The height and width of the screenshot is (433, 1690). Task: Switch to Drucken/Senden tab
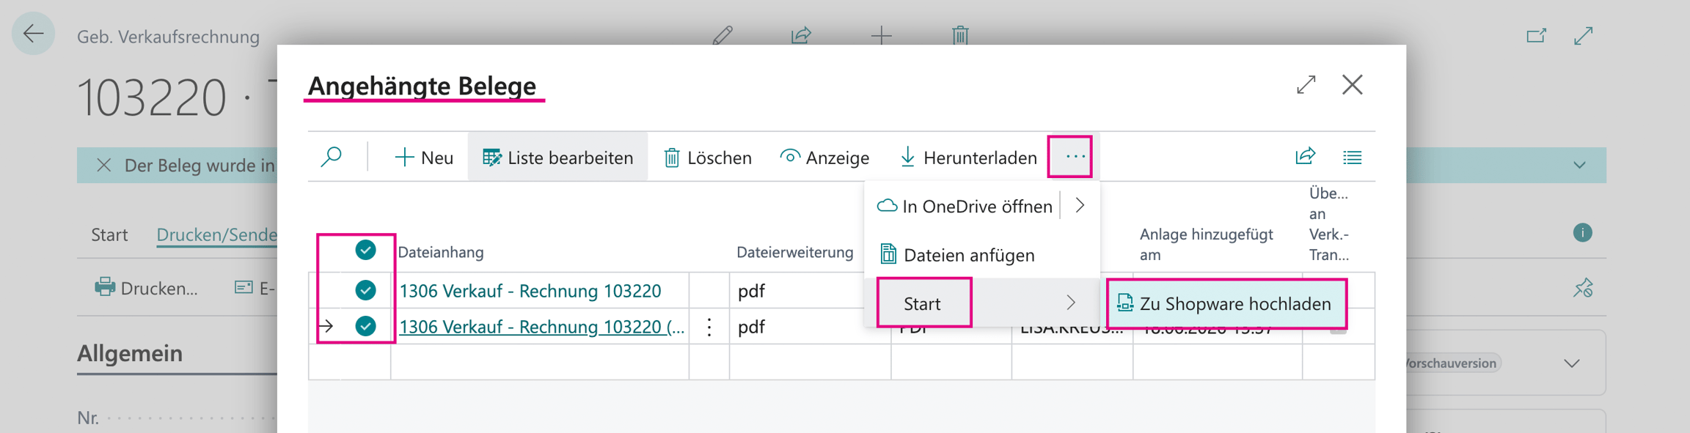click(217, 234)
